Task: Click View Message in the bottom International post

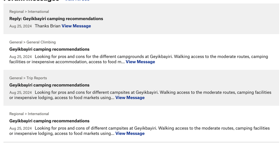Action: pos(130,133)
